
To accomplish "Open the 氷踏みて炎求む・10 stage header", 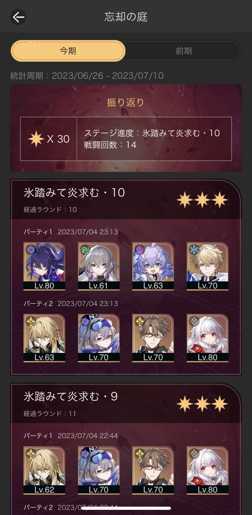I will 126,200.
